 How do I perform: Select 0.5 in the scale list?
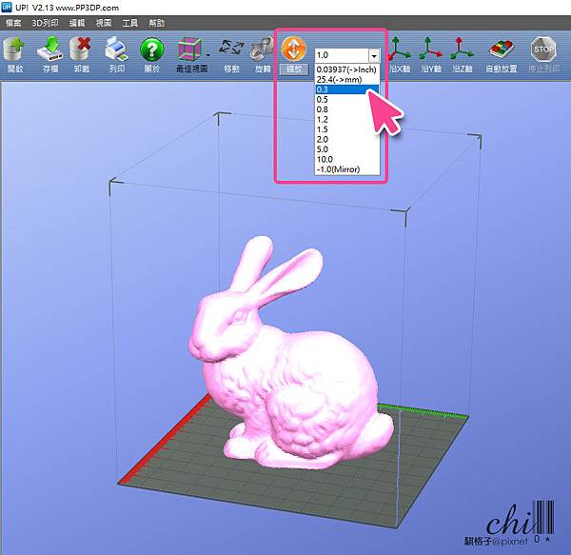(346, 99)
